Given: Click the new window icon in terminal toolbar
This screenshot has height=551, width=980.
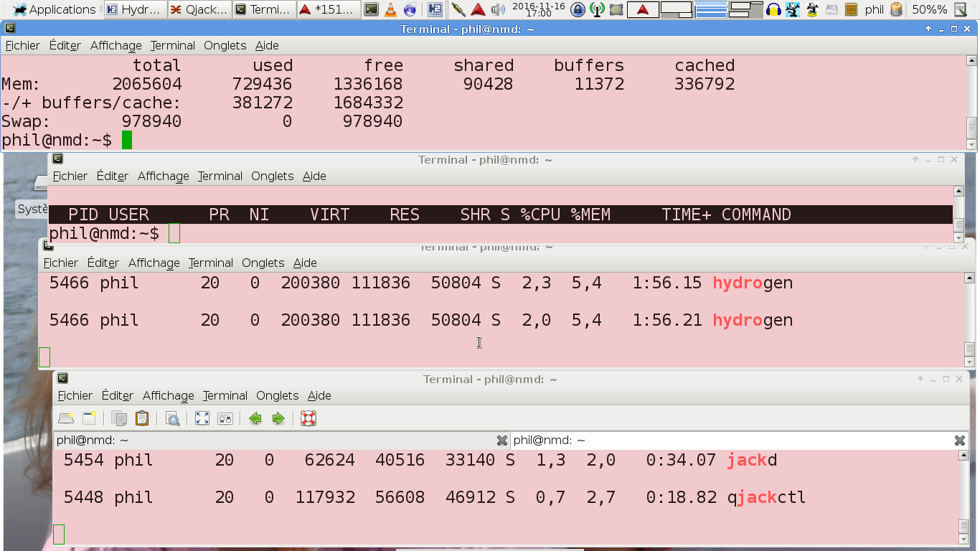Looking at the screenshot, I should pyautogui.click(x=89, y=418).
